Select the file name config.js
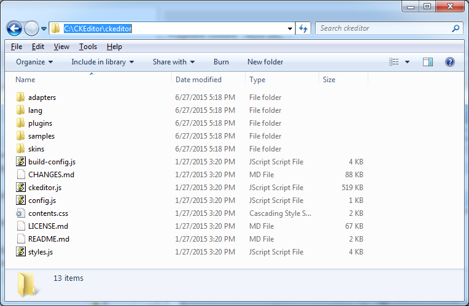 click(x=42, y=200)
